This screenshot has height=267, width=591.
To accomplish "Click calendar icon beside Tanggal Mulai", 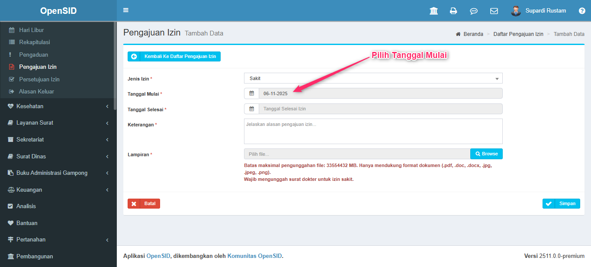I will [251, 93].
